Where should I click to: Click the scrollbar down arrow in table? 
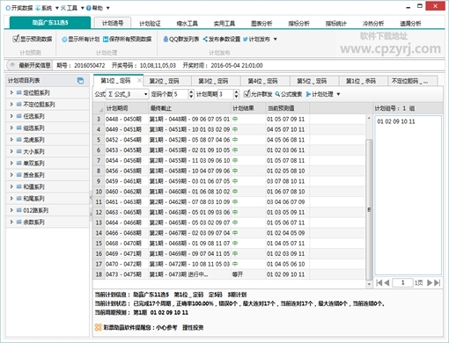(x=369, y=284)
